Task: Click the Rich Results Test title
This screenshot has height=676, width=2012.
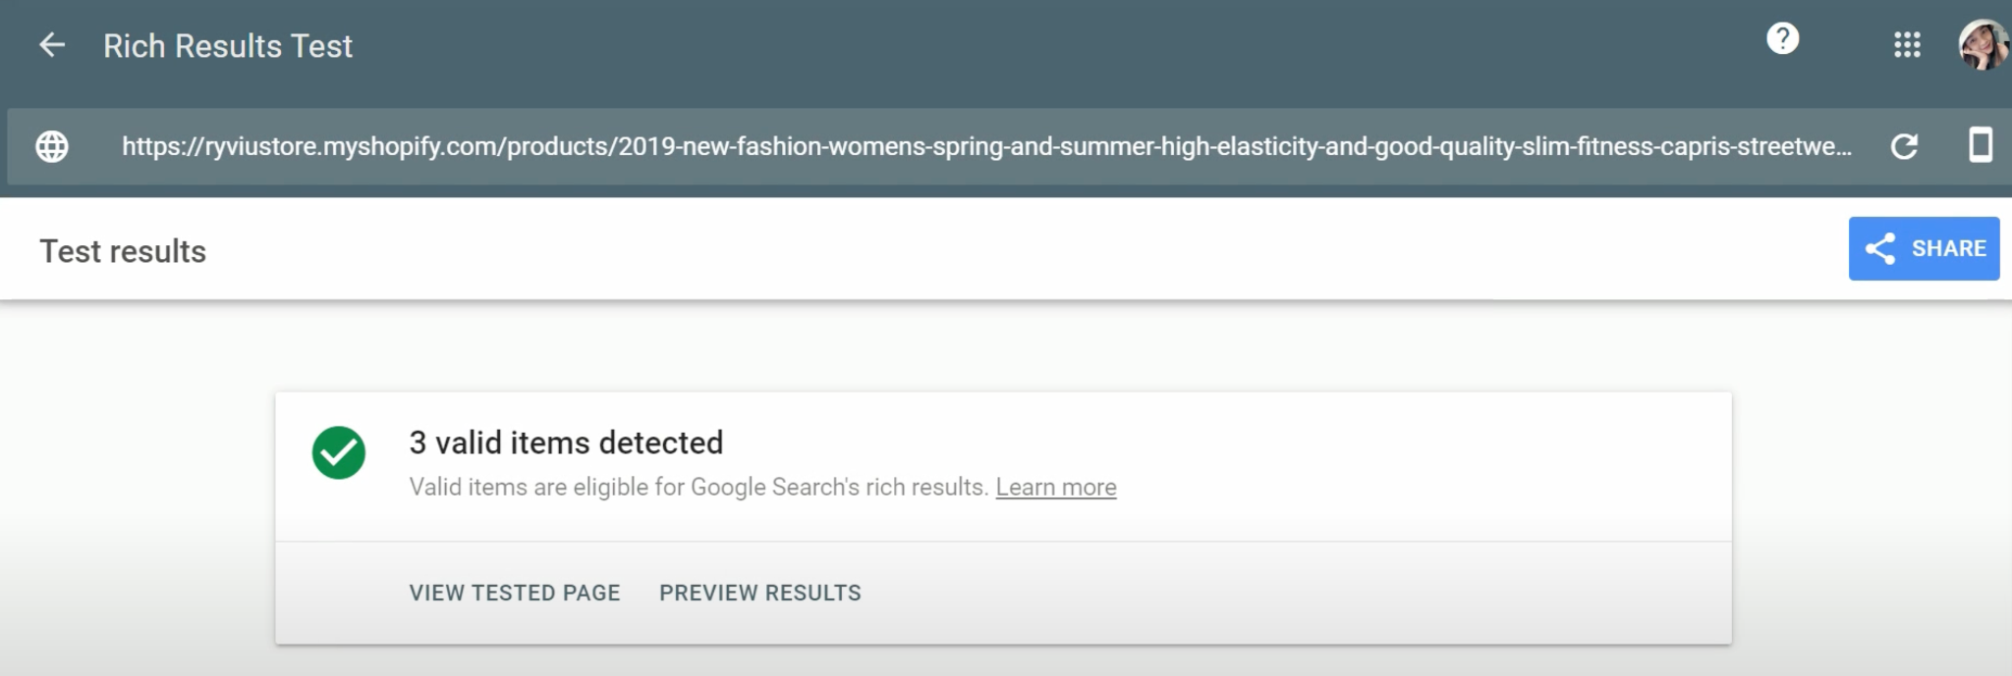Action: click(228, 46)
